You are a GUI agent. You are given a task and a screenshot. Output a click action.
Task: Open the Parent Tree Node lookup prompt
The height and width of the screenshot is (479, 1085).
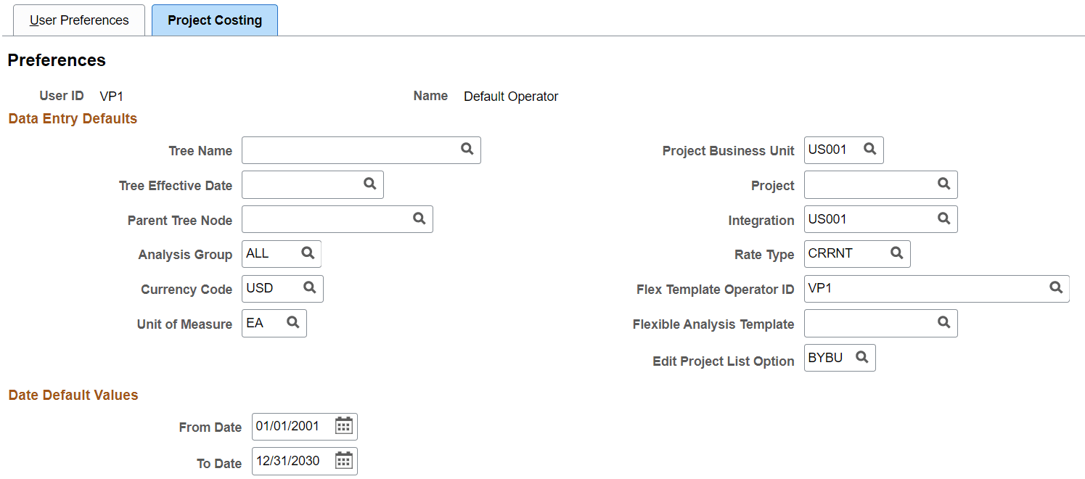point(419,219)
